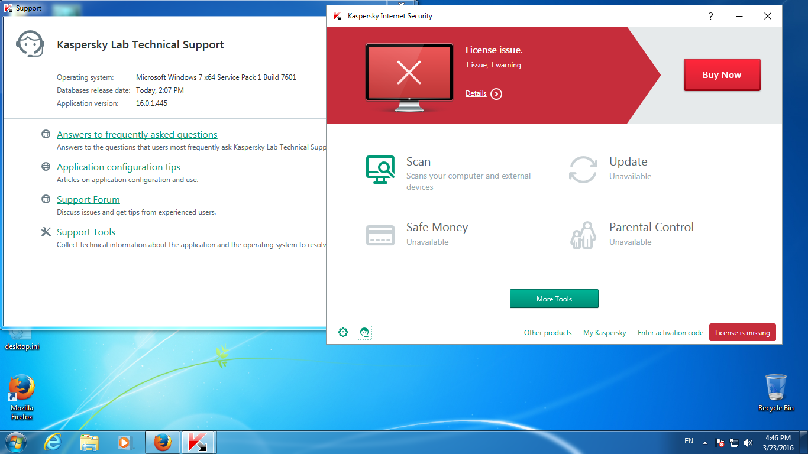The width and height of the screenshot is (808, 454).
Task: Open Windows Explorer from the taskbar
Action: click(89, 442)
